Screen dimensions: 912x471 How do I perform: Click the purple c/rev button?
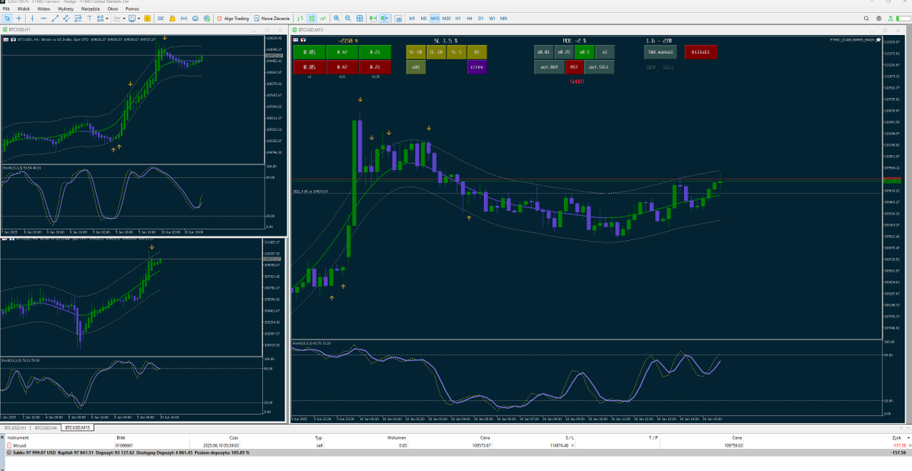477,67
